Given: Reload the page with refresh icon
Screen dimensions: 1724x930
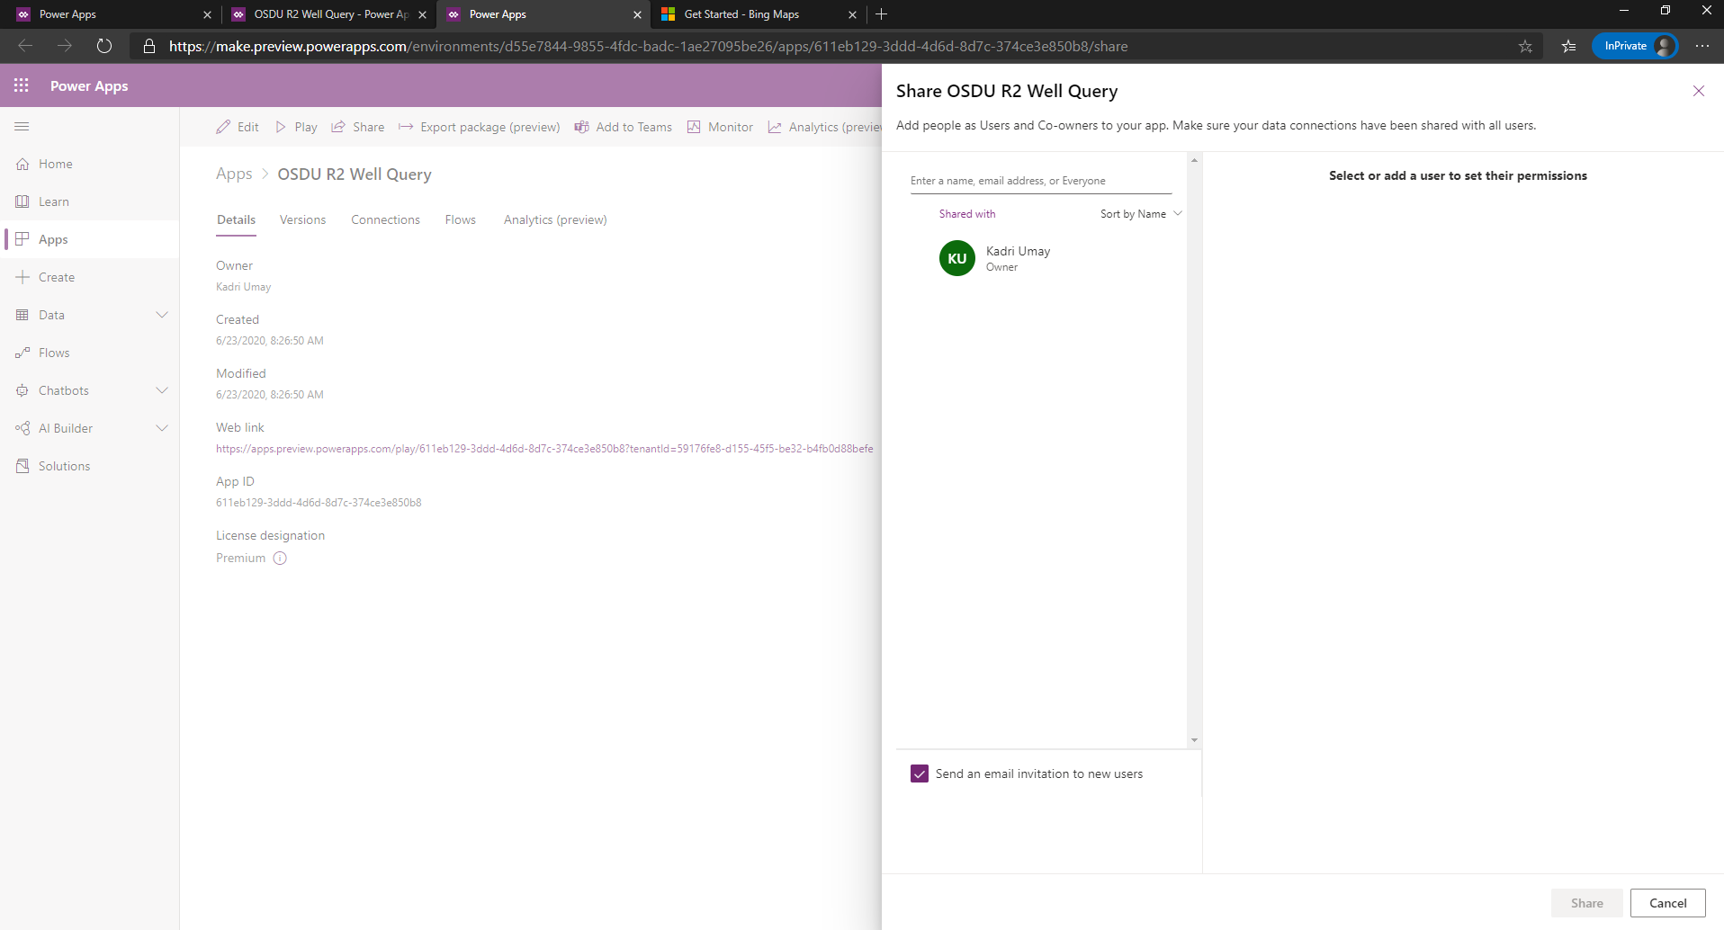Looking at the screenshot, I should [104, 46].
